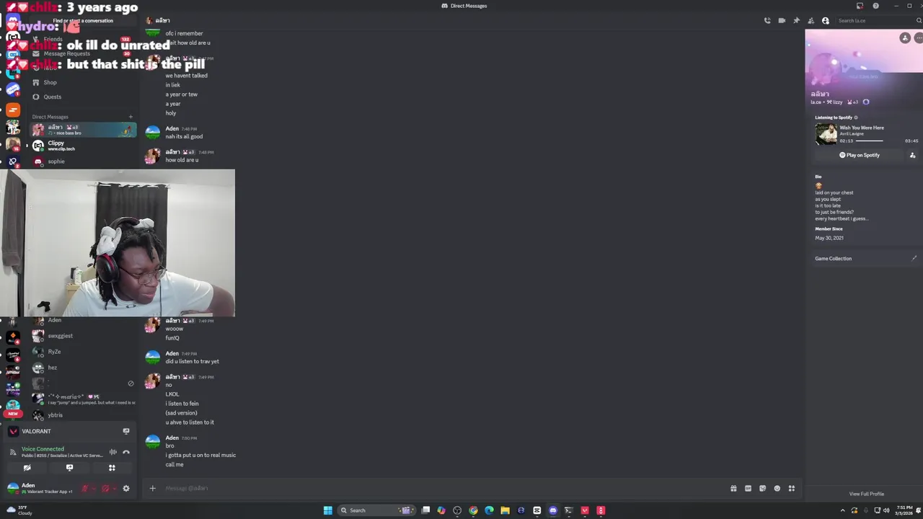This screenshot has width=923, height=519.
Task: Click the plus attach button in message bar
Action: click(x=152, y=488)
